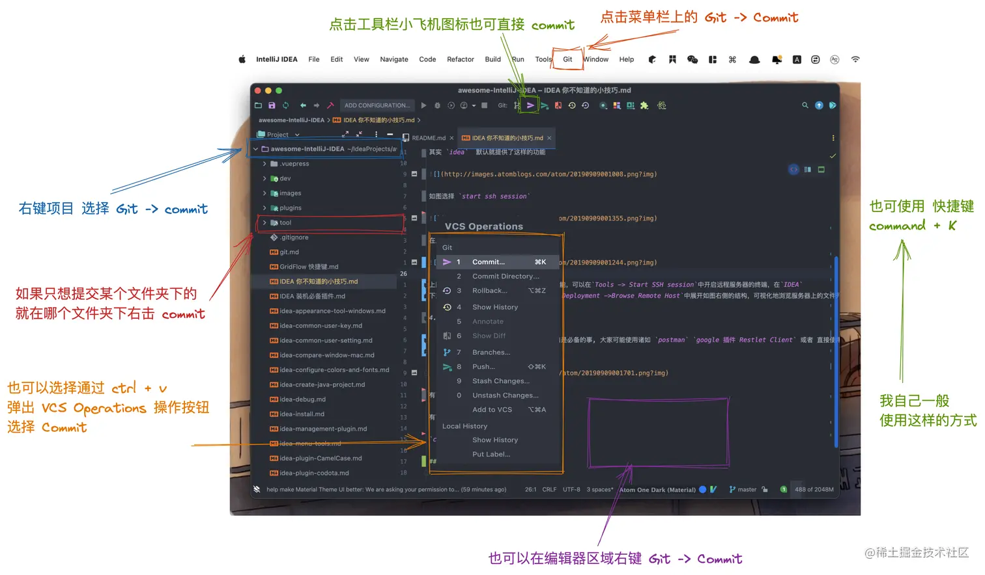Select Stash Changes... option

(499, 381)
